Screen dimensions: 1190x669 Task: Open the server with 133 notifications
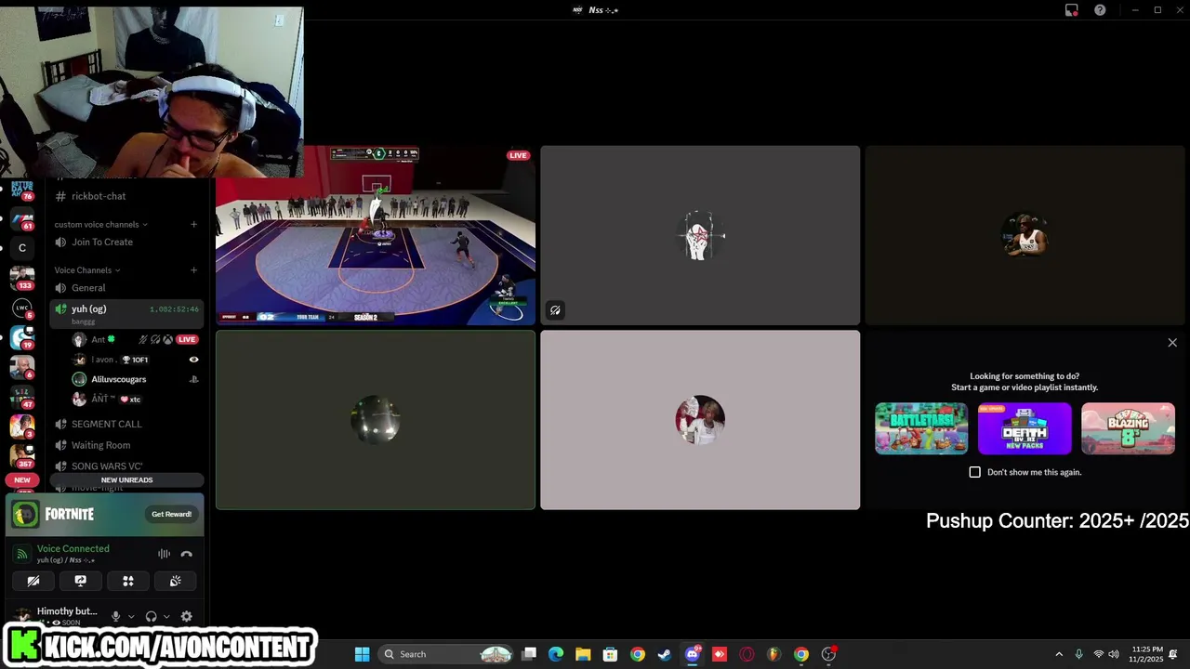(22, 278)
